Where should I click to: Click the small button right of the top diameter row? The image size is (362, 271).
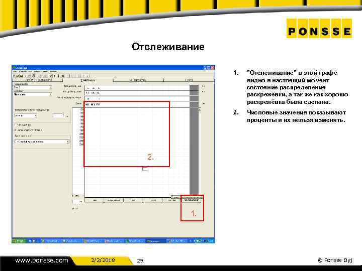tap(204, 86)
